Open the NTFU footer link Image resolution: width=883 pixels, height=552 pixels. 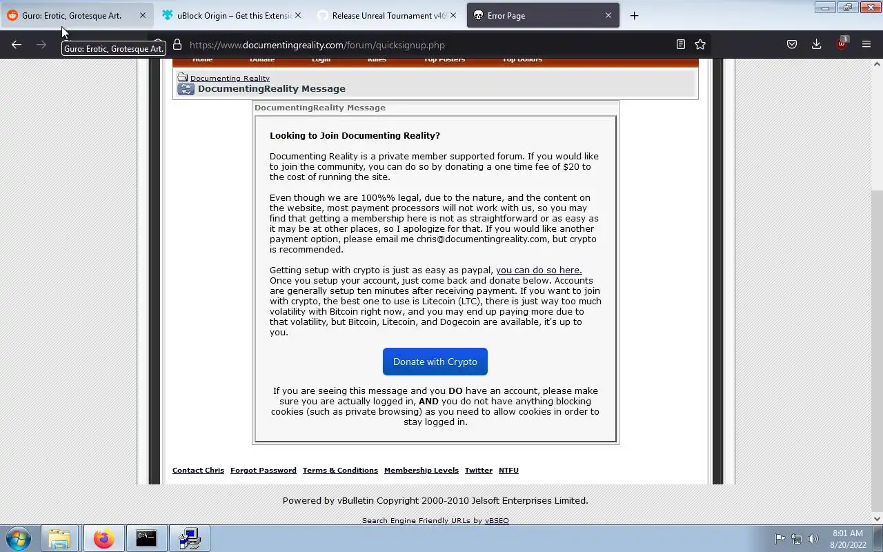(x=508, y=470)
